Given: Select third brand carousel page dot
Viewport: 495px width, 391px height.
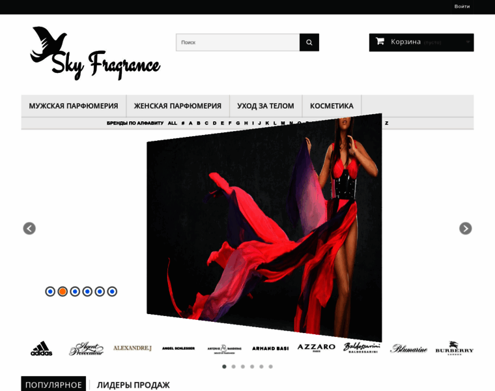Looking at the screenshot, I should point(243,367).
